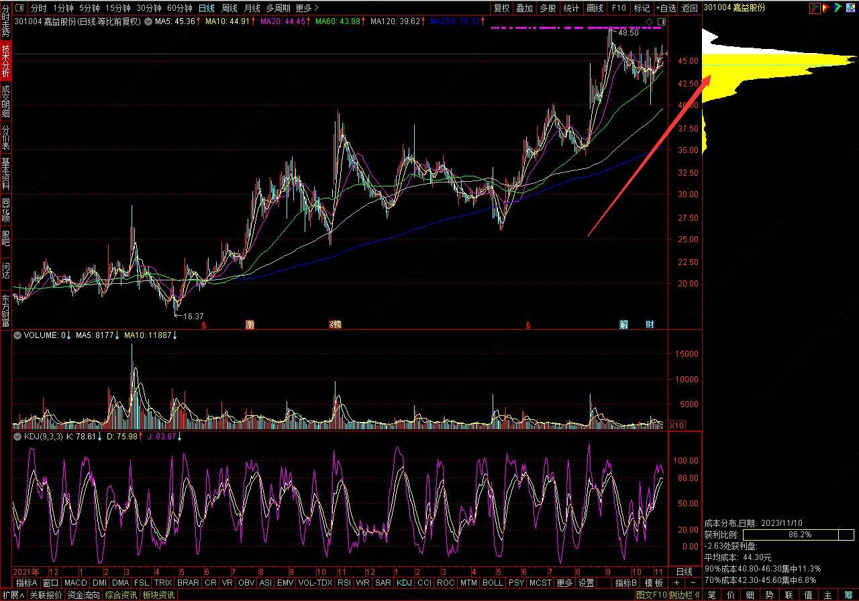Open the 综合资讯 bottom tab
The height and width of the screenshot is (601, 859).
click(x=121, y=595)
